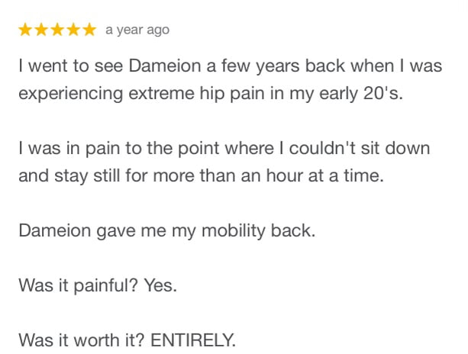Click the word "experiencing" in the second line

point(71,94)
